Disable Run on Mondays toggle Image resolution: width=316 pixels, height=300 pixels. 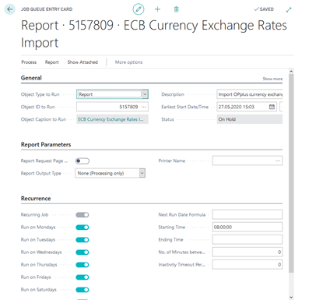click(83, 228)
